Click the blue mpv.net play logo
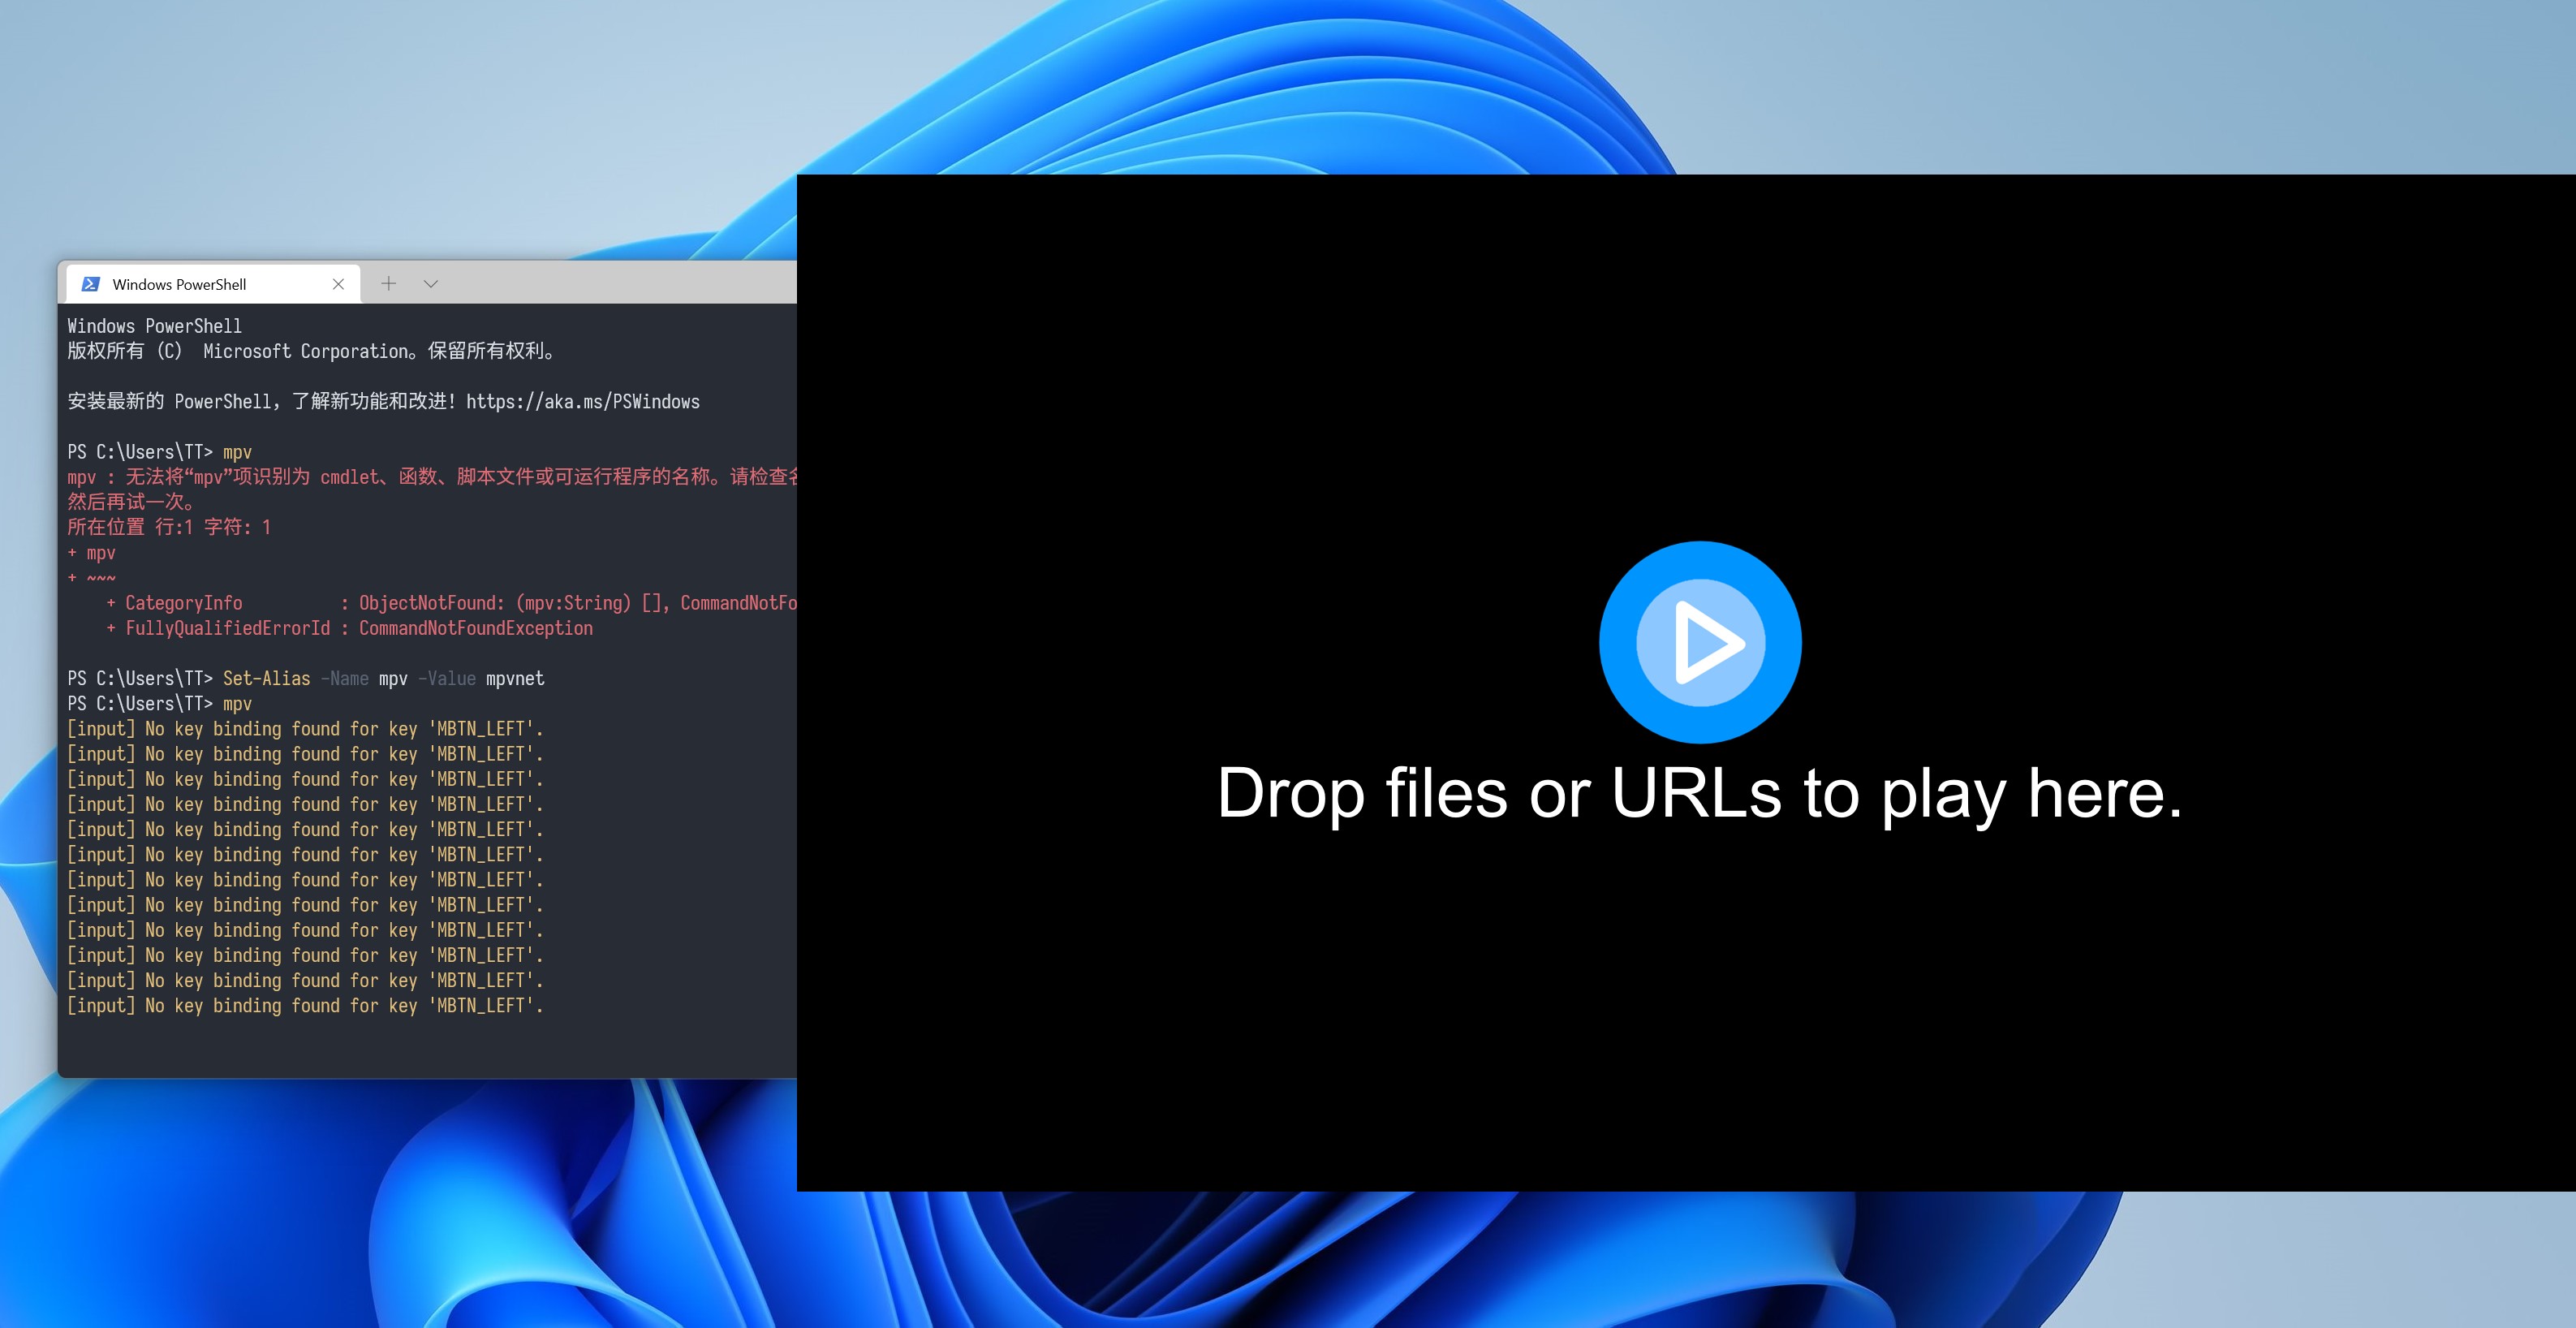Image resolution: width=2576 pixels, height=1328 pixels. point(1700,642)
